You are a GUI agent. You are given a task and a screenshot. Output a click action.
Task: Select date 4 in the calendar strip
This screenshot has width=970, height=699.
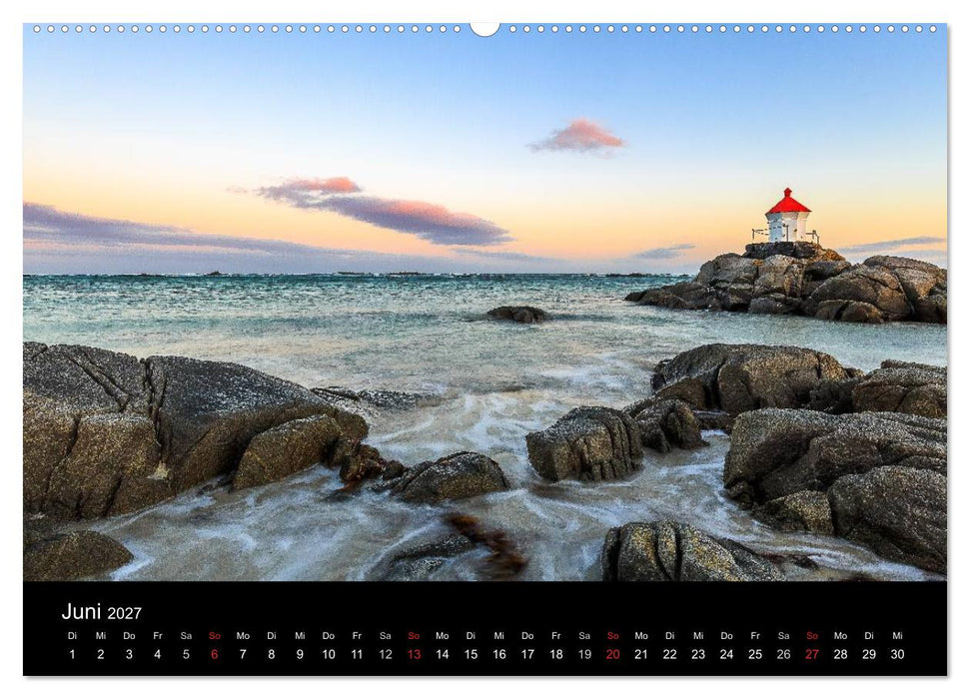pyautogui.click(x=158, y=654)
